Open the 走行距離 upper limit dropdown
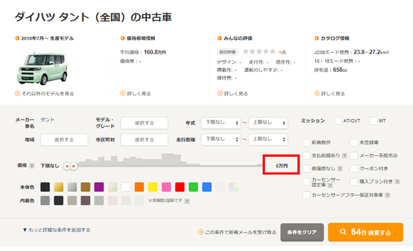Image resolution: width=413 pixels, height=251 pixels. click(x=268, y=140)
